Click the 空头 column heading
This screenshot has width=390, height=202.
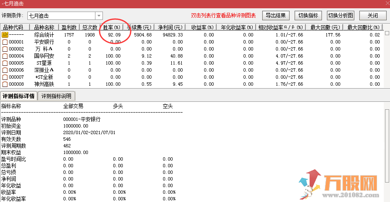168,106
